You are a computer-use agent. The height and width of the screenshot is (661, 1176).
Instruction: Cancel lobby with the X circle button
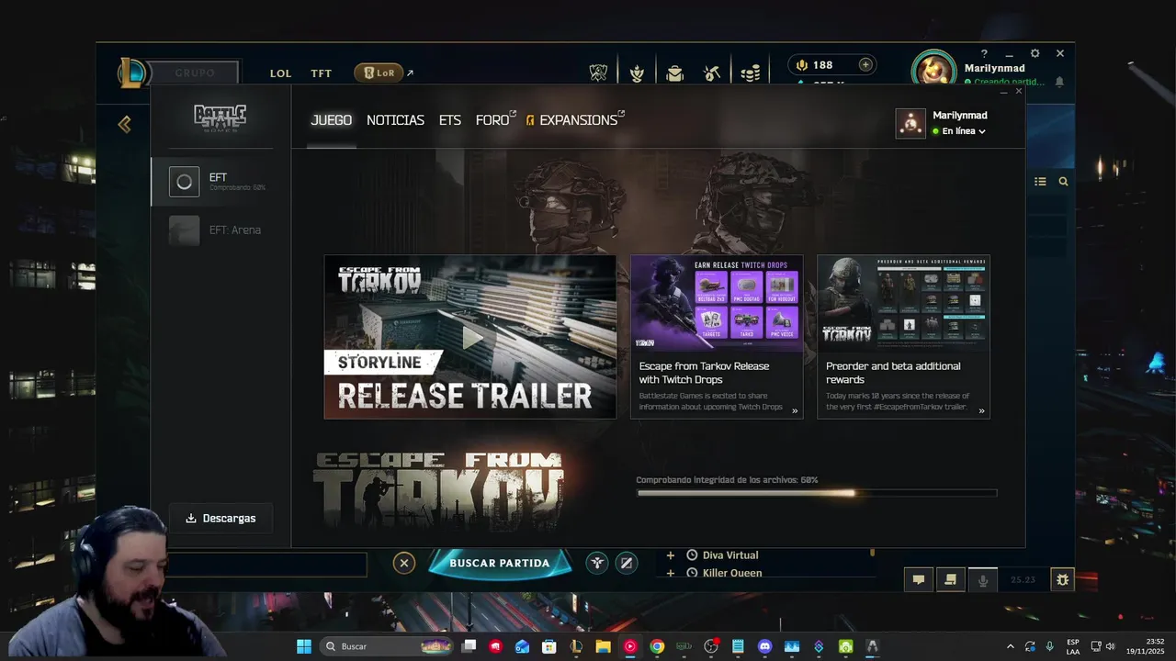[x=404, y=563]
